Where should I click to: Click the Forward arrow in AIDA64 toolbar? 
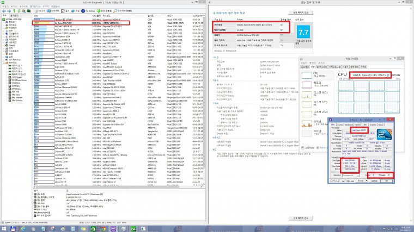[x=9, y=11]
